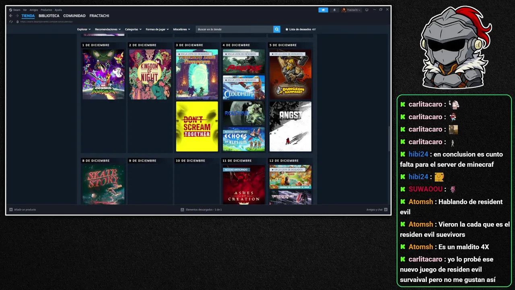515x290 pixels.
Task: Open the Ashes of Creation tile
Action: coord(244,184)
